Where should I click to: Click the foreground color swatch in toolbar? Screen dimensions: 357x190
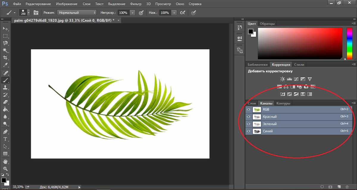click(4, 180)
